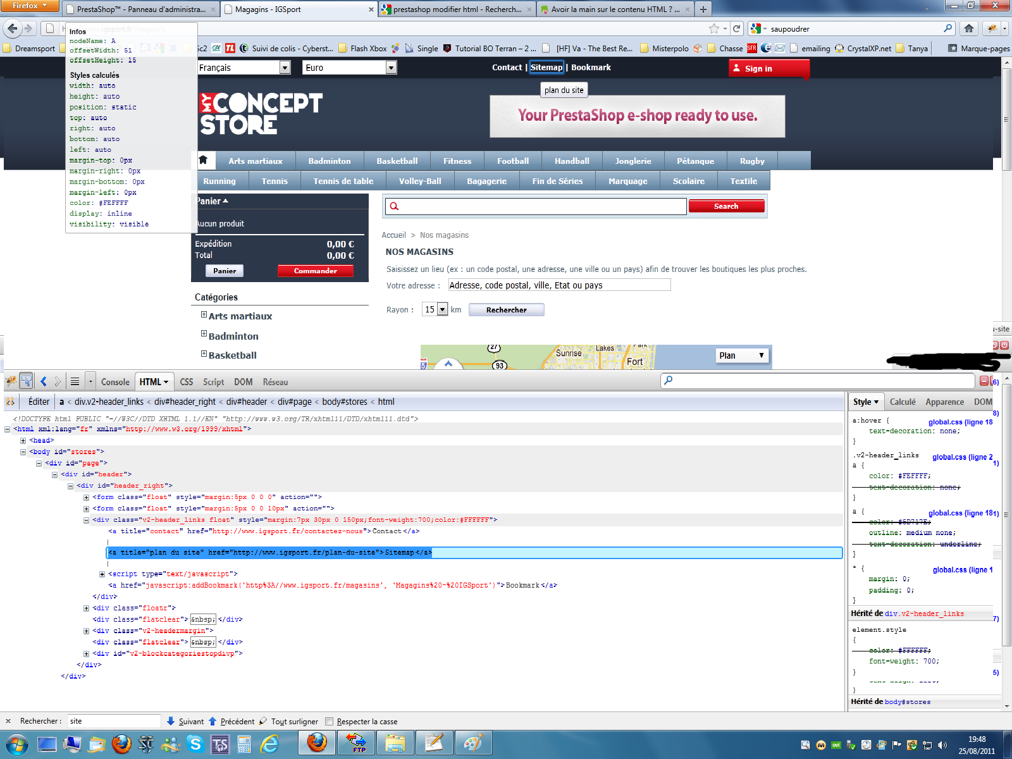Expand the Arts martiaux category
Viewport: 1012px width, 759px height.
(x=204, y=314)
